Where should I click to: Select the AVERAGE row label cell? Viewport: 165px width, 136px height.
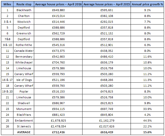pos(24,132)
